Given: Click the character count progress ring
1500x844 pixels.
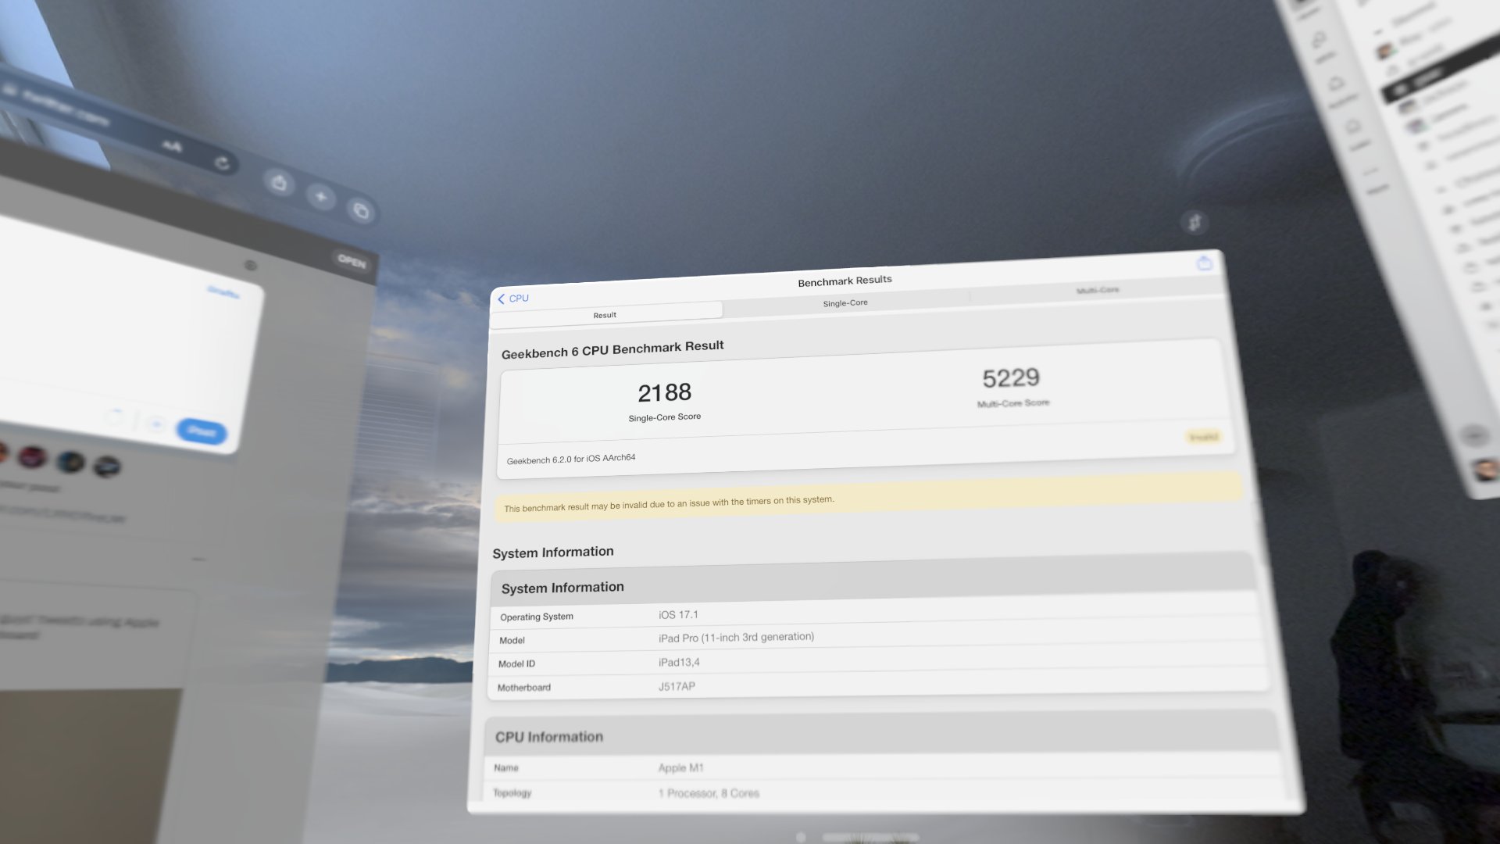Looking at the screenshot, I should (114, 417).
